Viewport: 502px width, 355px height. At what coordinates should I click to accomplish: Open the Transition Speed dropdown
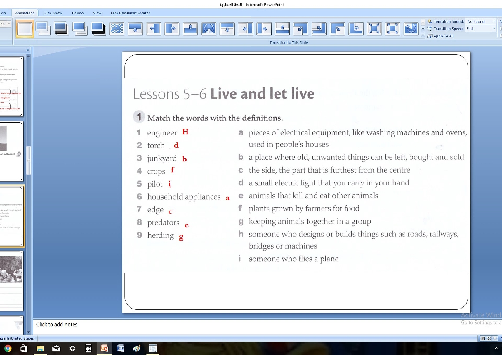494,29
